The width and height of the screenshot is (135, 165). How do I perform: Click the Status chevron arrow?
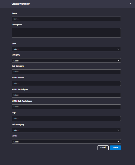[x=118, y=141]
